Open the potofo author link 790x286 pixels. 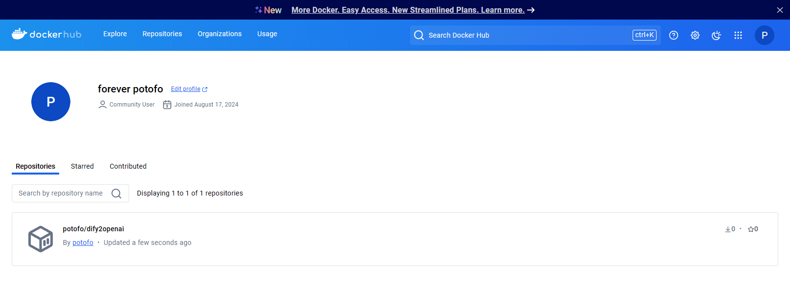(x=83, y=242)
